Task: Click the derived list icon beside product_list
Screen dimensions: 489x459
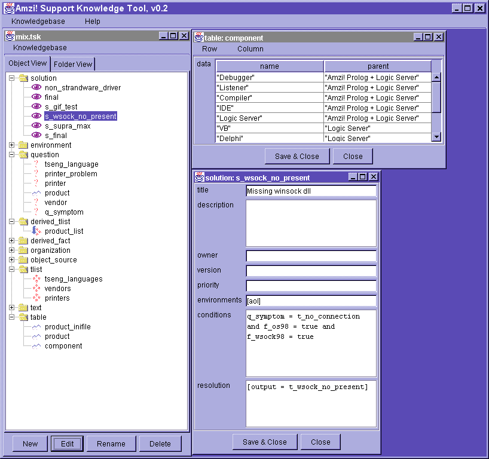Action: click(x=36, y=231)
